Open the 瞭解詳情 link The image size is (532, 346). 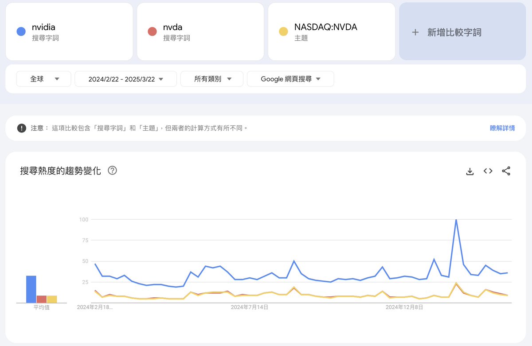tap(502, 128)
